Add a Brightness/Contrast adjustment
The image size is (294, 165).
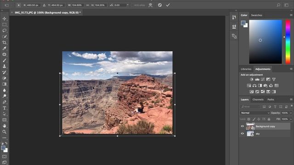tap(252, 79)
